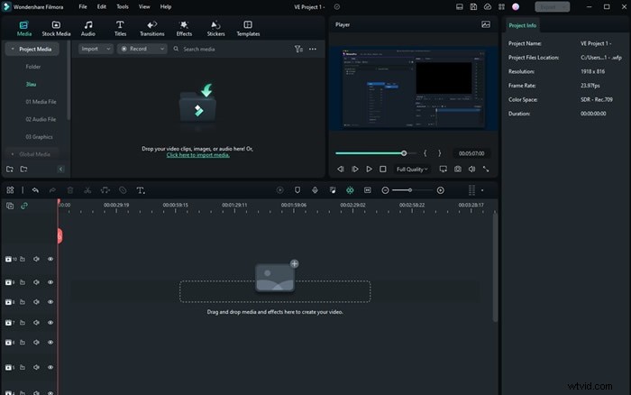
Task: Click the undo arrow in timeline toolbar
Action: 35,190
